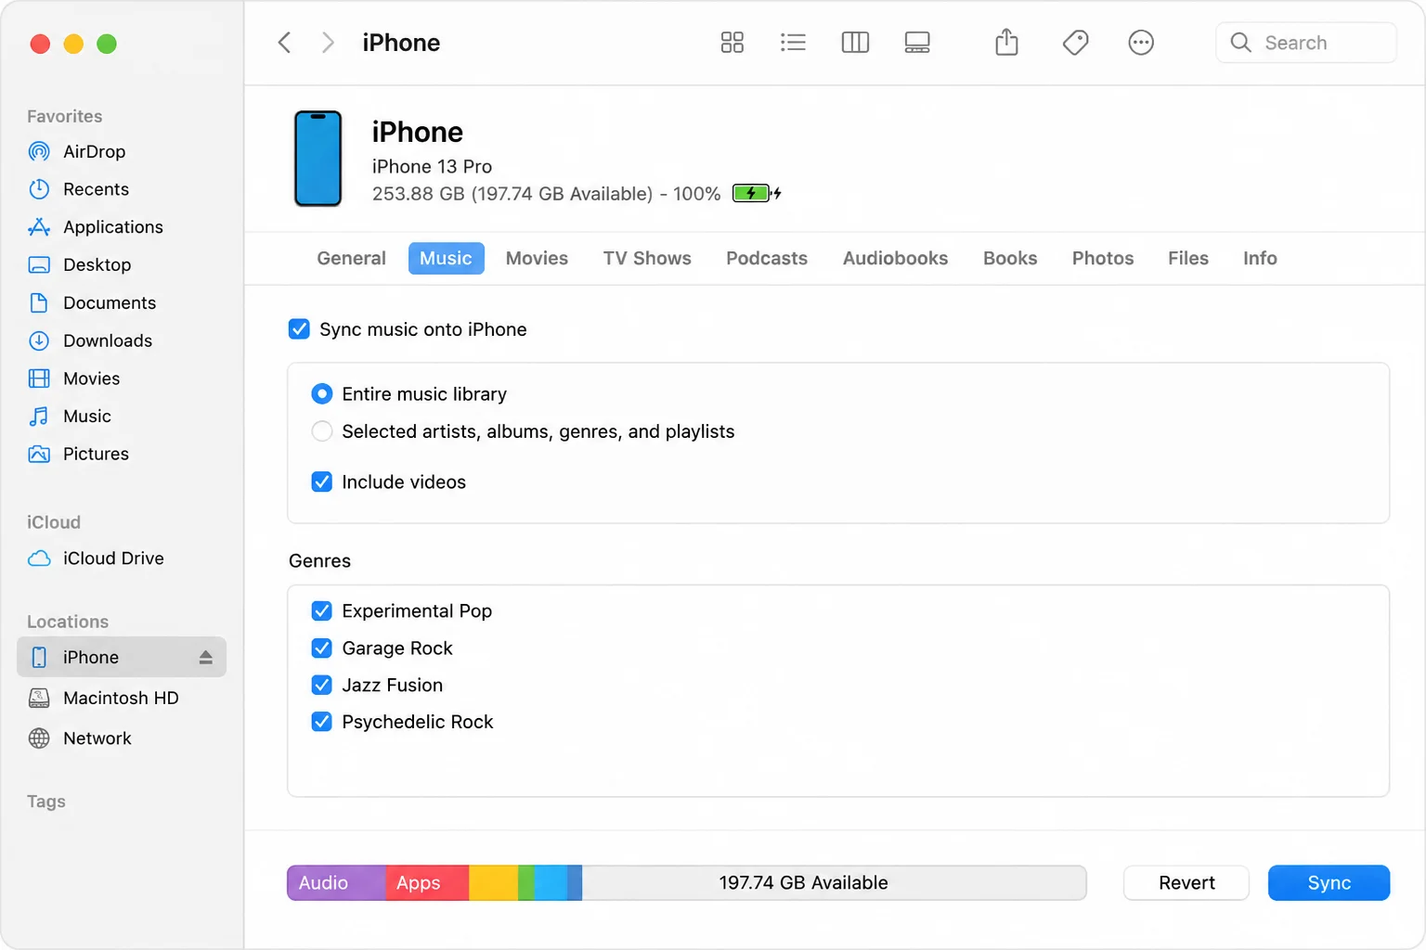Click the iPhone device icon in Locations
This screenshot has width=1426, height=950.
click(39, 658)
